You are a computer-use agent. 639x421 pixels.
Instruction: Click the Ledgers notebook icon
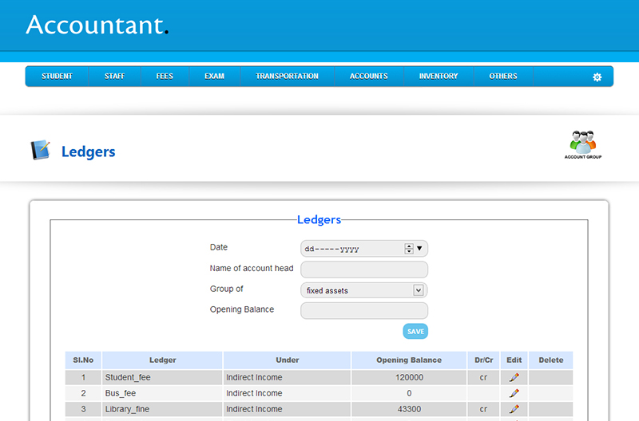40,151
